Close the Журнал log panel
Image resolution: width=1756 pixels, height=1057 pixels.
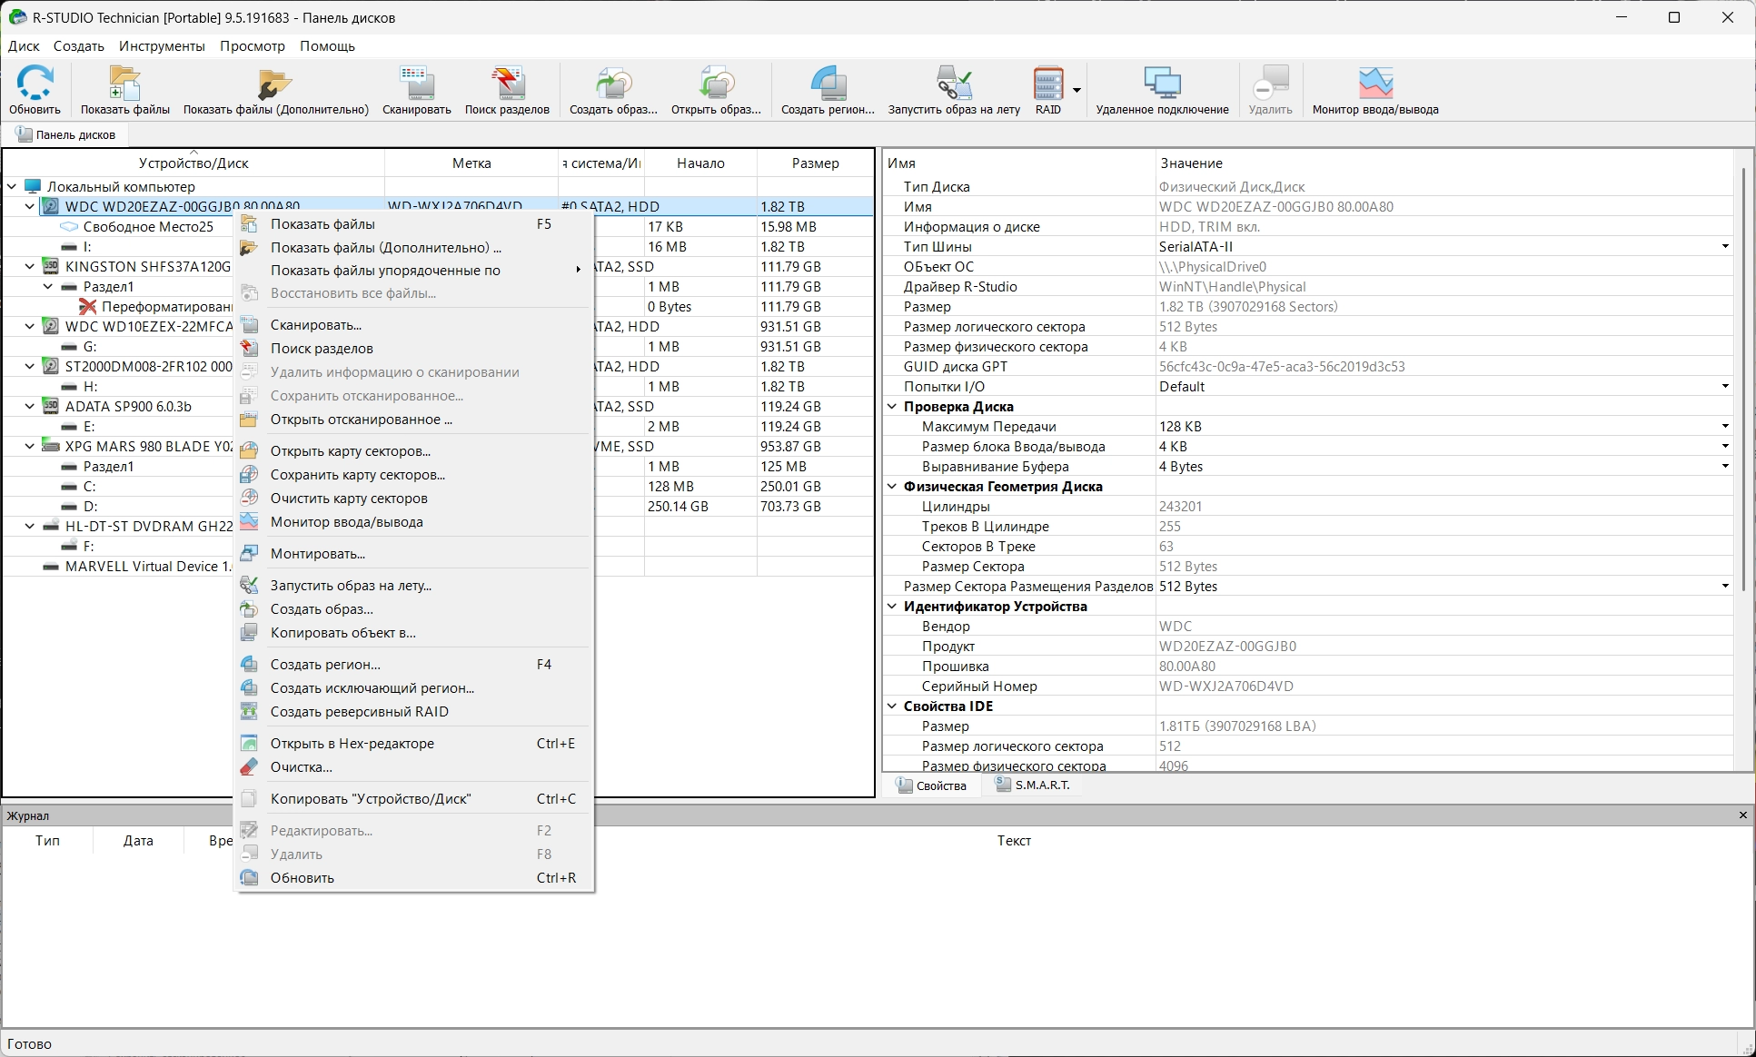1742,815
